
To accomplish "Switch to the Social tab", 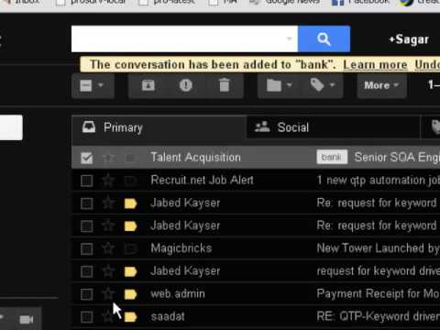I will [333, 127].
